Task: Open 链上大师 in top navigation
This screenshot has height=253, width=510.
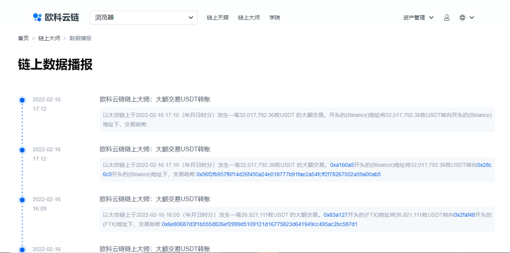Action: point(249,18)
